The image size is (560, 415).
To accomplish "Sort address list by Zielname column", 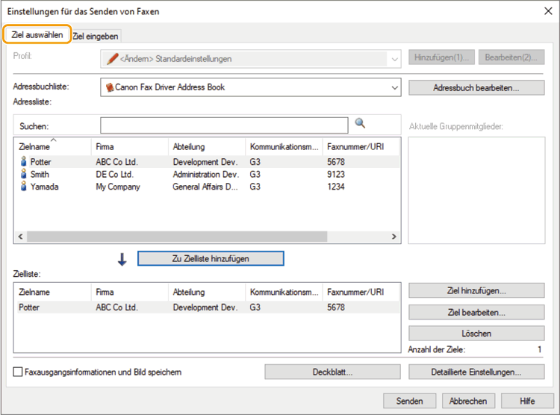I will [x=51, y=146].
